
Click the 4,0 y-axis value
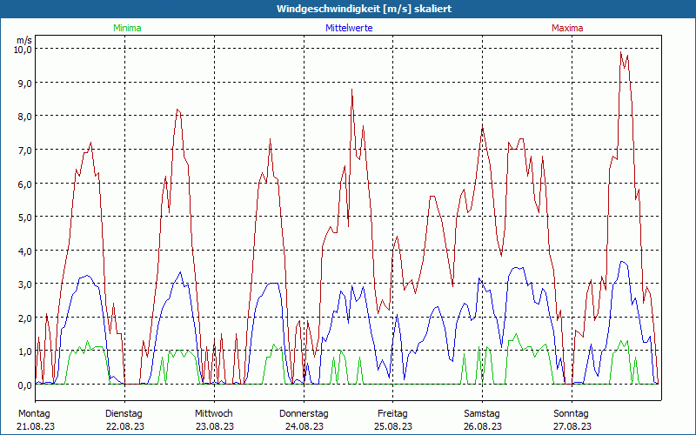[24, 251]
